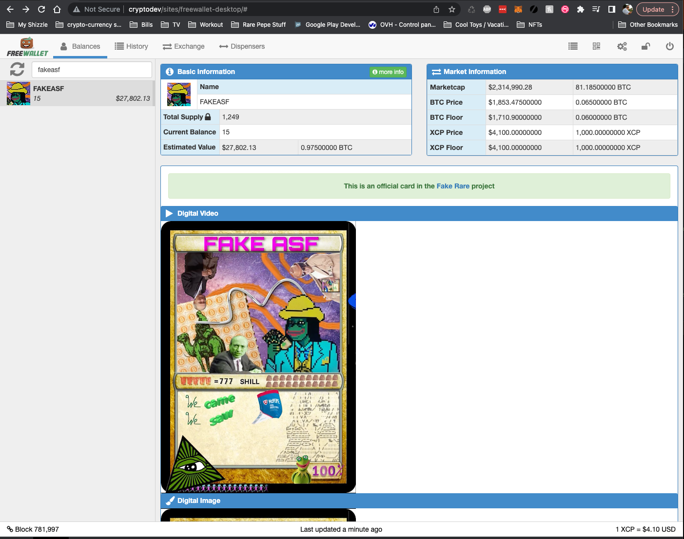Open the settings gears icon
This screenshot has height=539, width=684.
[x=622, y=46]
